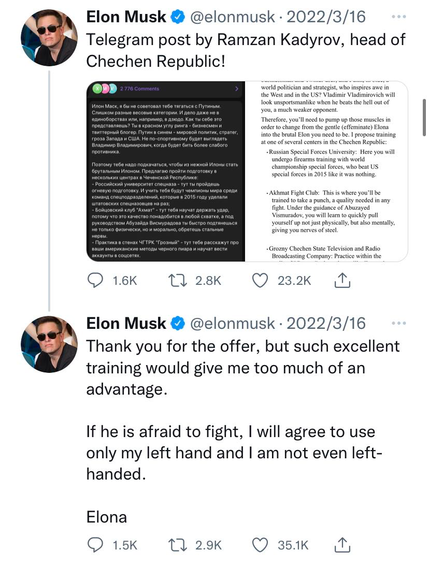The image size is (429, 565).
Task: Open more options for the first tweet
Action: (x=398, y=17)
